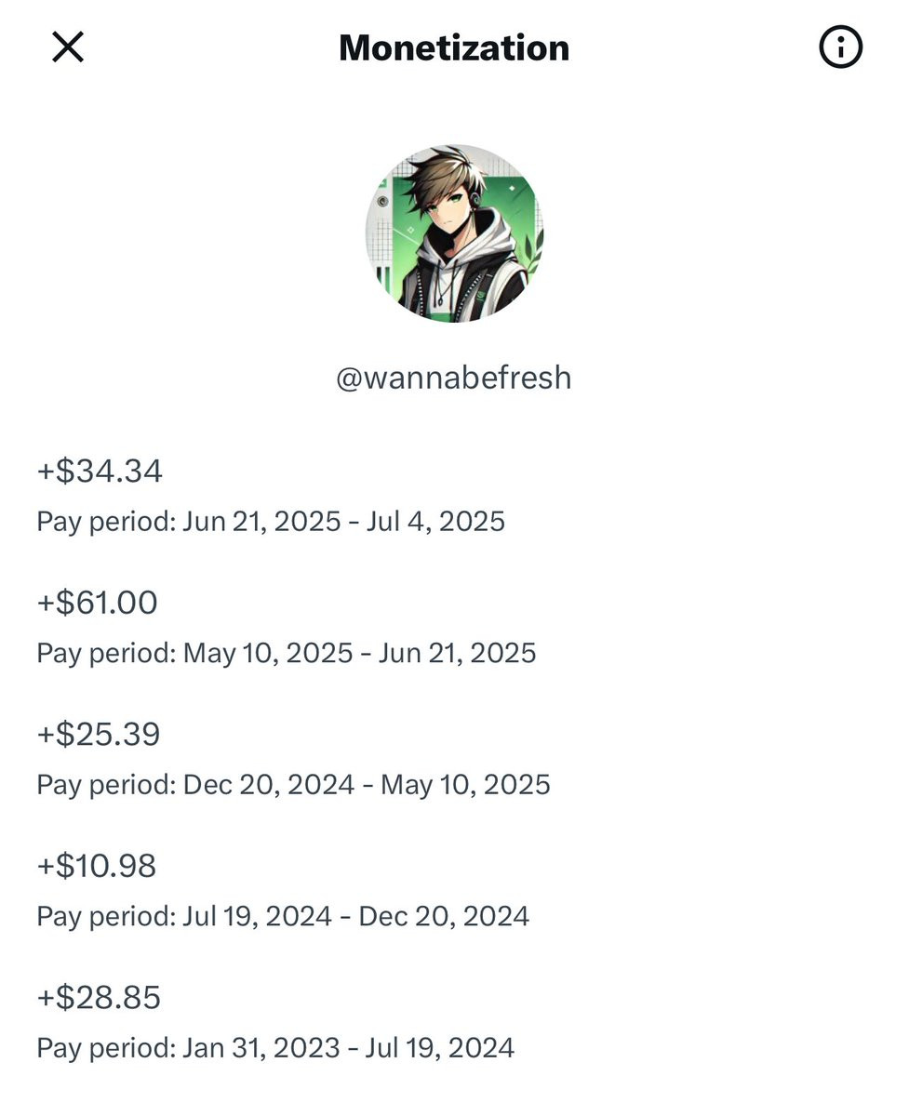This screenshot has width=909, height=1116.
Task: Tap the Monetization page title
Action: 454,47
